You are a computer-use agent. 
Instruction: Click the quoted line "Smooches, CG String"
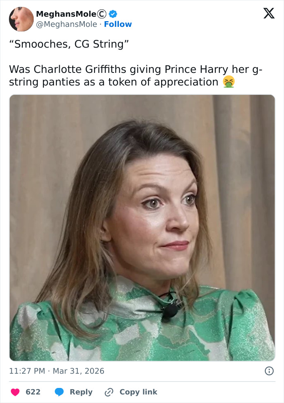click(69, 44)
